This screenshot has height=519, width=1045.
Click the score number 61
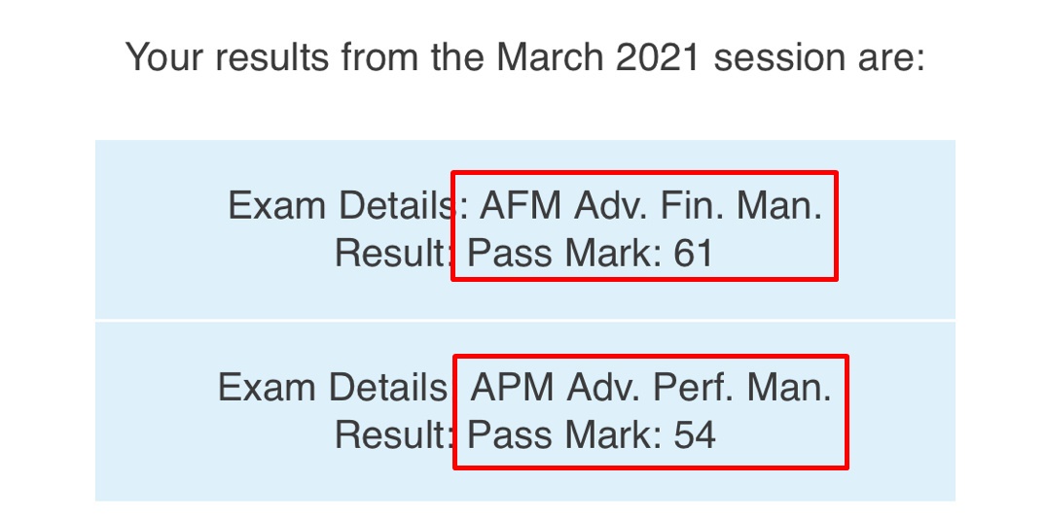coord(694,254)
